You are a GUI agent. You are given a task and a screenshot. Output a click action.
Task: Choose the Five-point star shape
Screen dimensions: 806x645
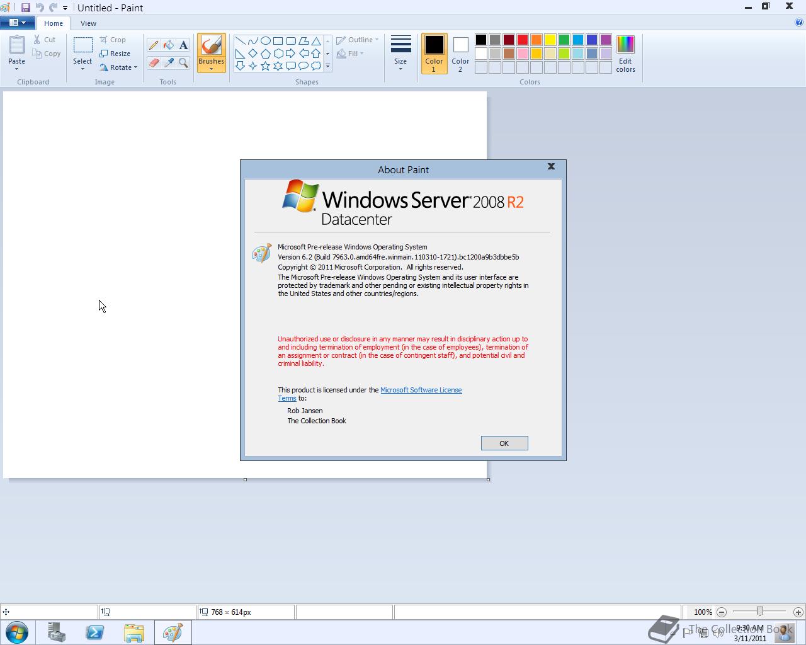pos(265,66)
